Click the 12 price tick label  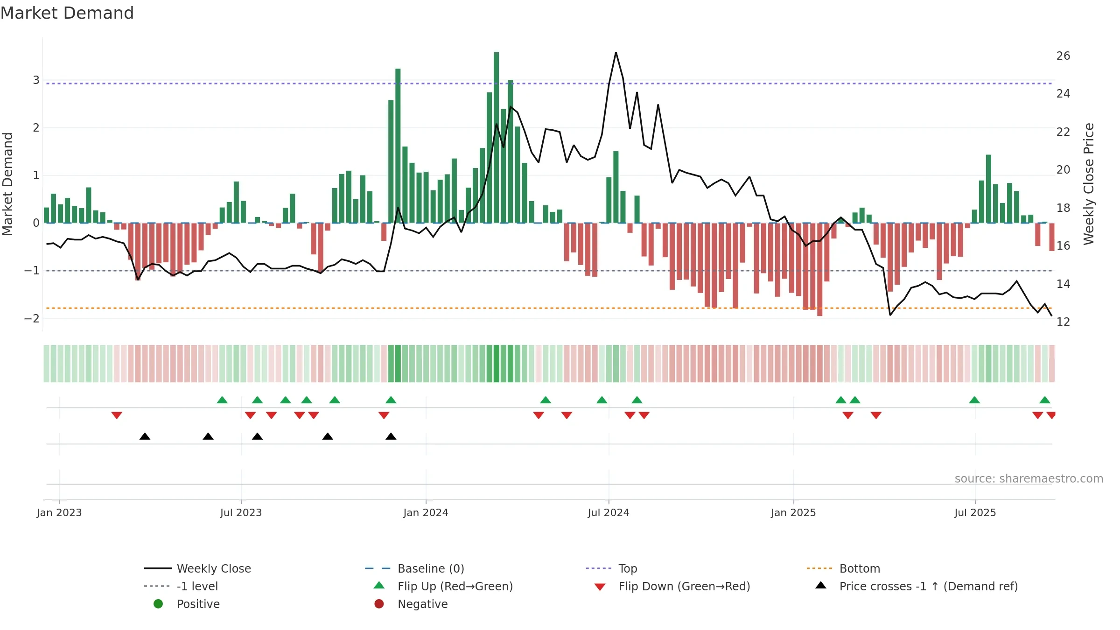tap(1063, 322)
